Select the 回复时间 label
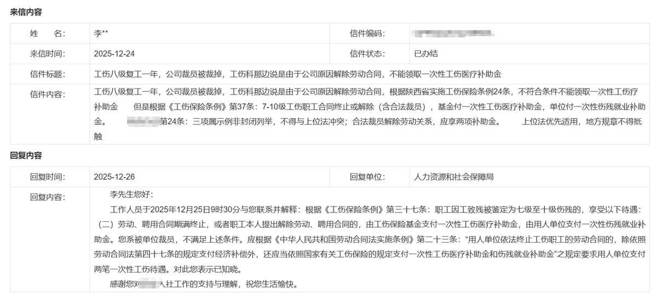The width and height of the screenshot is (657, 300). point(47,177)
